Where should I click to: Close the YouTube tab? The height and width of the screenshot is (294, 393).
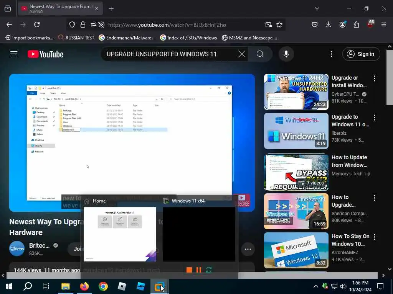click(96, 8)
